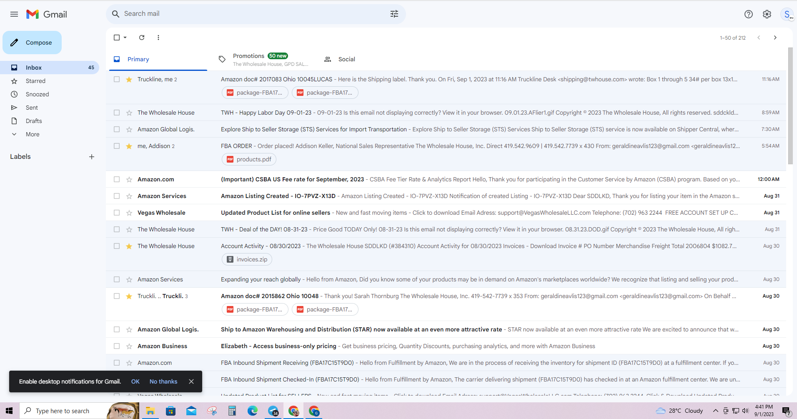The image size is (797, 419).
Task: Compose a new email
Action: (x=32, y=43)
